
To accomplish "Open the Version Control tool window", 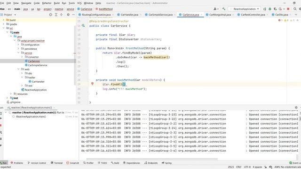I will coord(37,163).
